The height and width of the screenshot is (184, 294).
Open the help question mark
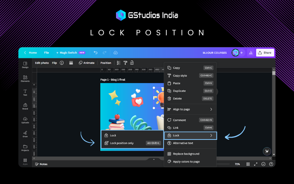pyautogui.click(x=271, y=164)
